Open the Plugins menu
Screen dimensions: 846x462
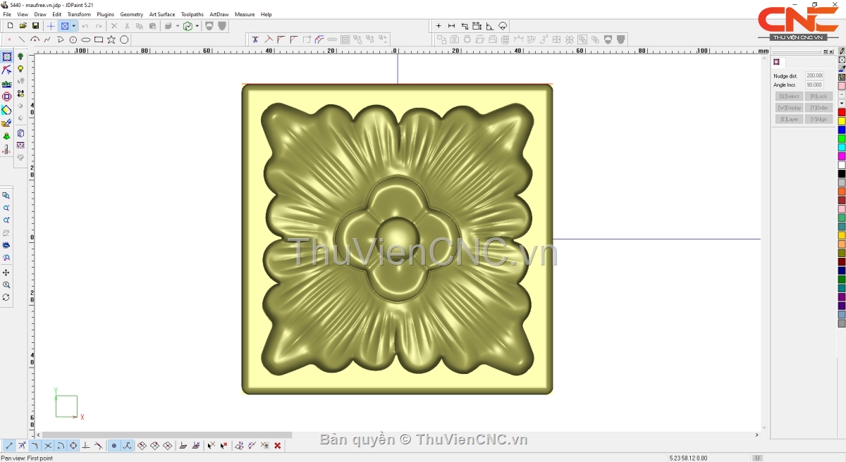click(x=106, y=14)
